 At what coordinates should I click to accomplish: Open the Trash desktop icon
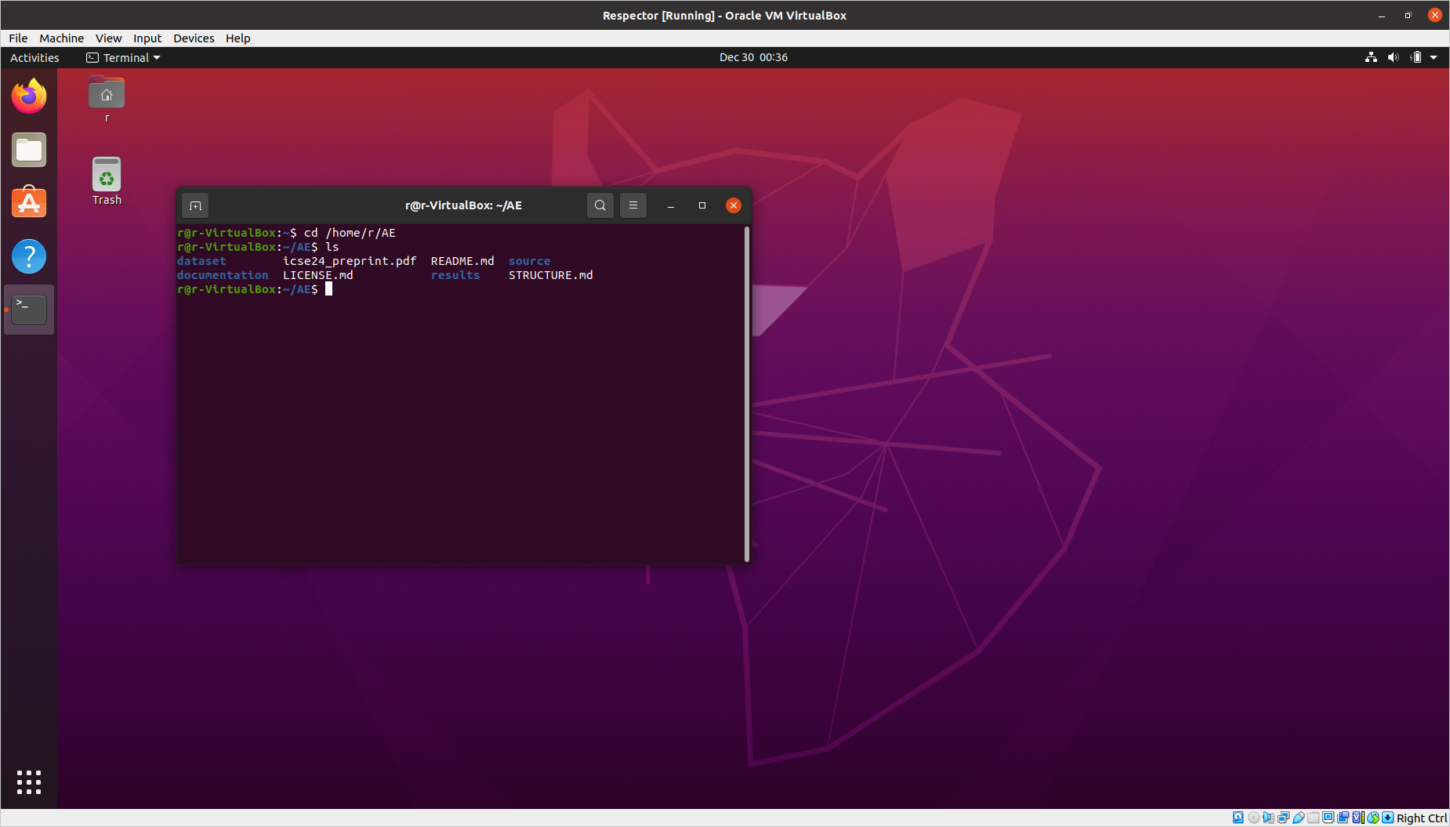pyautogui.click(x=107, y=182)
